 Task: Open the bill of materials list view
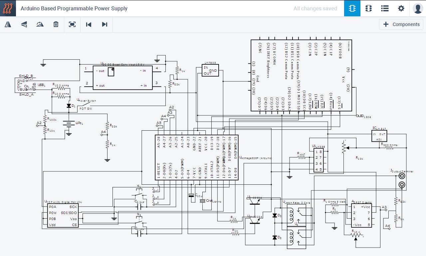click(385, 8)
